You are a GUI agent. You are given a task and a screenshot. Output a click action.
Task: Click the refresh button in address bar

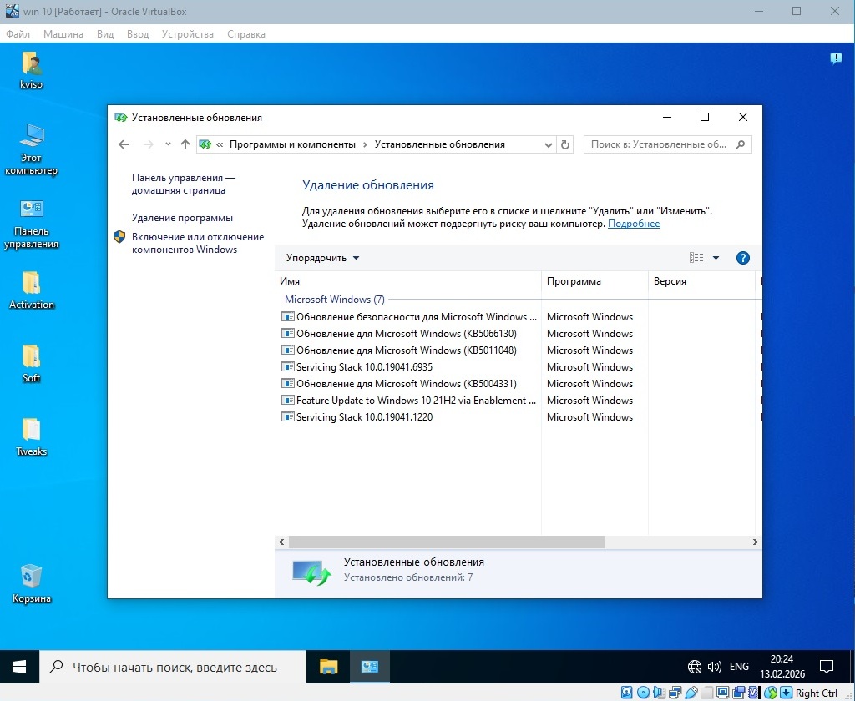click(565, 144)
